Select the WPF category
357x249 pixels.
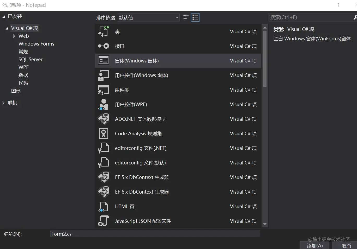point(23,67)
